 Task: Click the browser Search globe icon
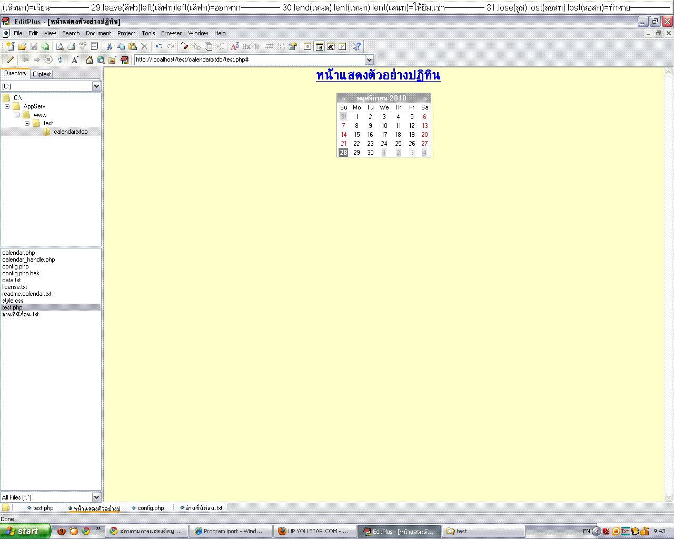coord(101,60)
